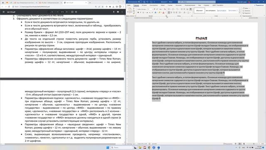This screenshot has height=150, width=266.
Task: Open the Конструктор ribbon tab
Action: 153,5
